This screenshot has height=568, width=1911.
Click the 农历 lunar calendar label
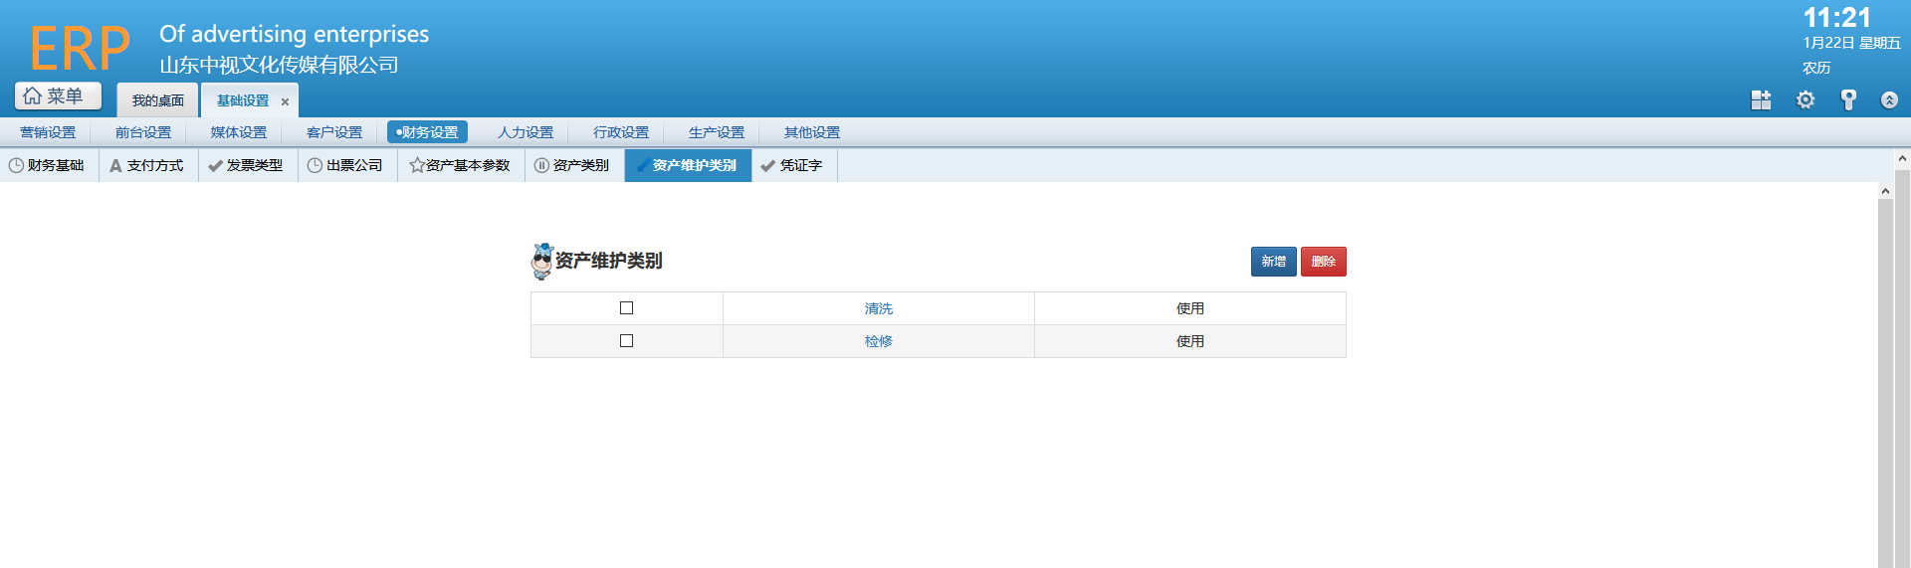[1816, 68]
